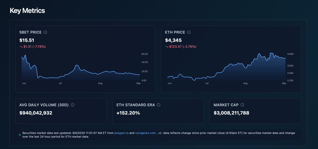Click the Aug label on ETH chart
Viewport: 318px width, 149px height.
245,83
